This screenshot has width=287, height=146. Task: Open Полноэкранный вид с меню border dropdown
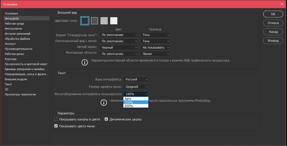pyautogui.click(x=155, y=41)
